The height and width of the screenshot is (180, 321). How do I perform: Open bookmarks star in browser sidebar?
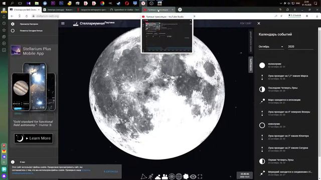pyautogui.click(x=4, y=30)
